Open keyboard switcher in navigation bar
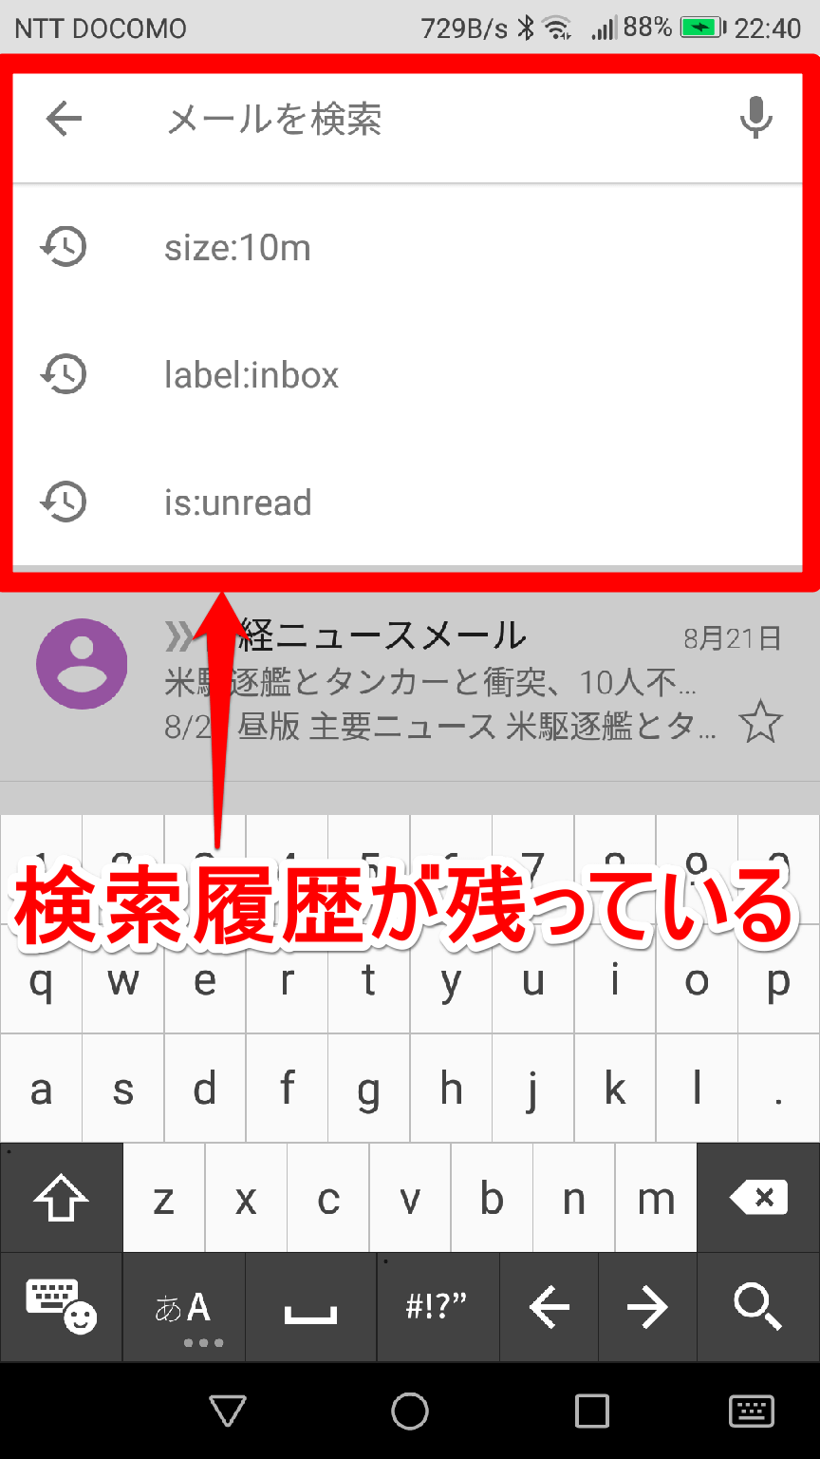This screenshot has width=820, height=1459. [x=752, y=1412]
